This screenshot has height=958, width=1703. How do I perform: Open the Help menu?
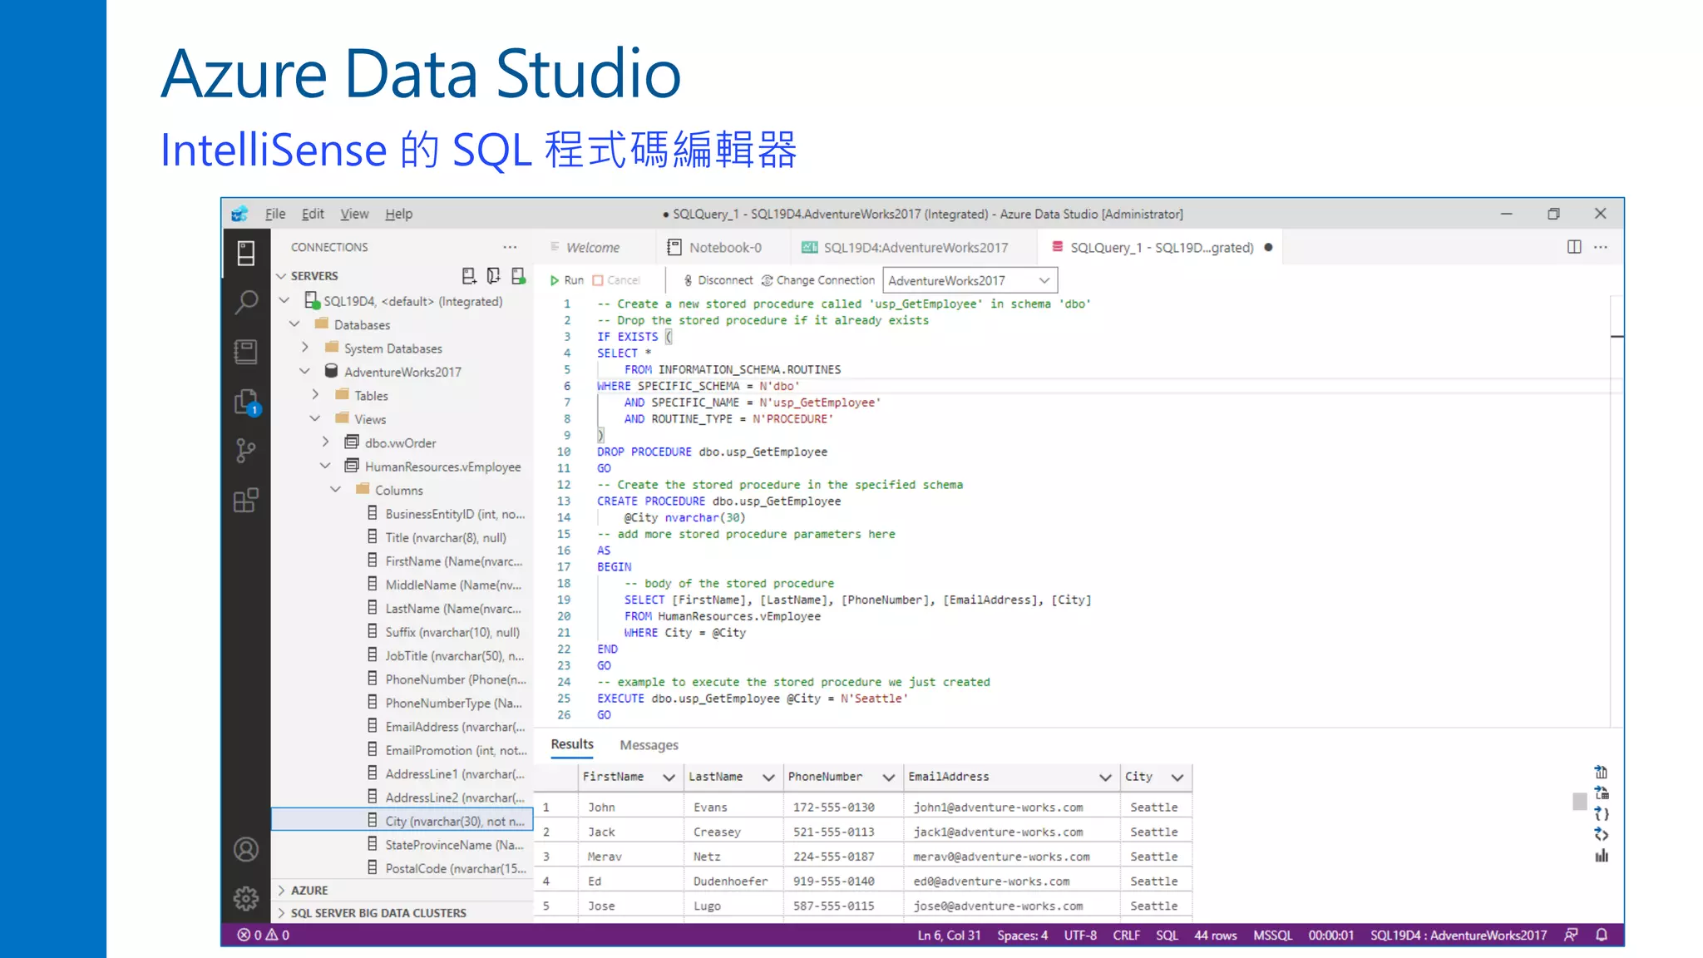(x=398, y=214)
